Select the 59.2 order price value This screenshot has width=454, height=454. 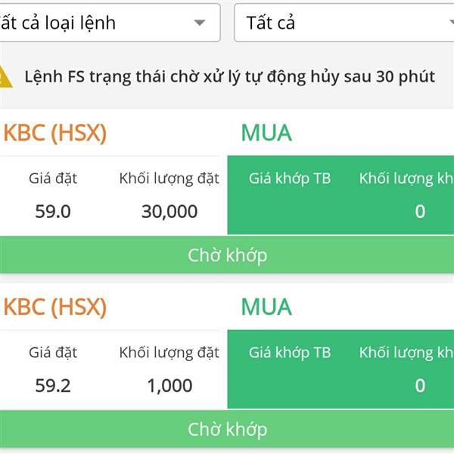pos(53,385)
